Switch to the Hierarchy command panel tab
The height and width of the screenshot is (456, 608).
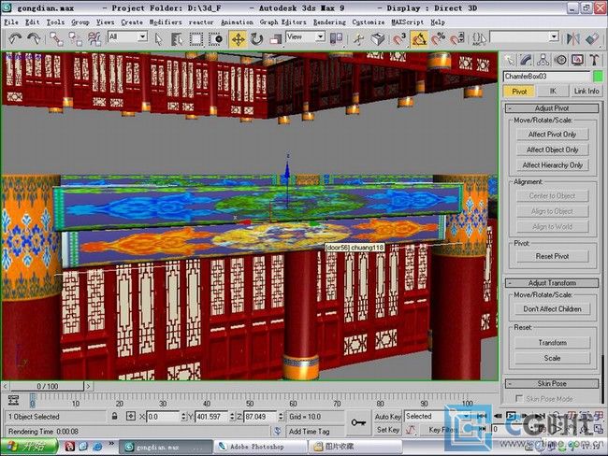[543, 60]
